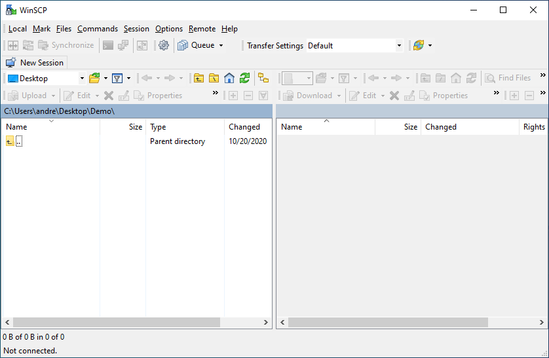
Task: Click the remote delete X icon
Action: click(394, 96)
